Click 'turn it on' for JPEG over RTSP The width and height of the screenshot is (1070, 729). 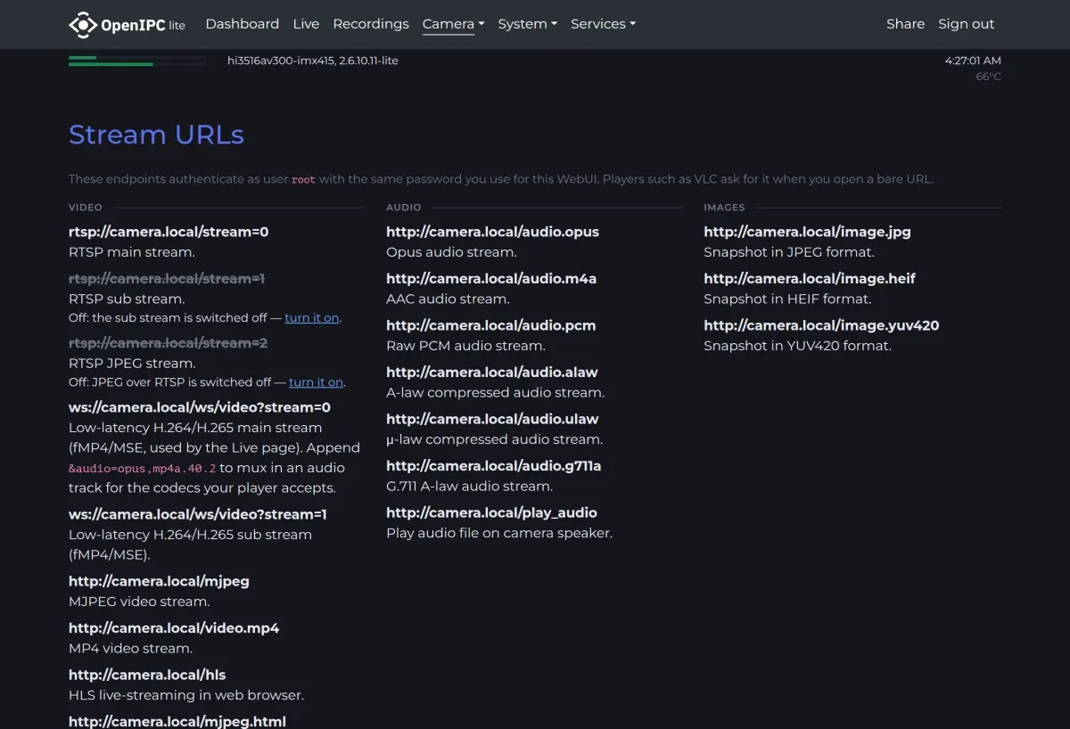coord(316,382)
